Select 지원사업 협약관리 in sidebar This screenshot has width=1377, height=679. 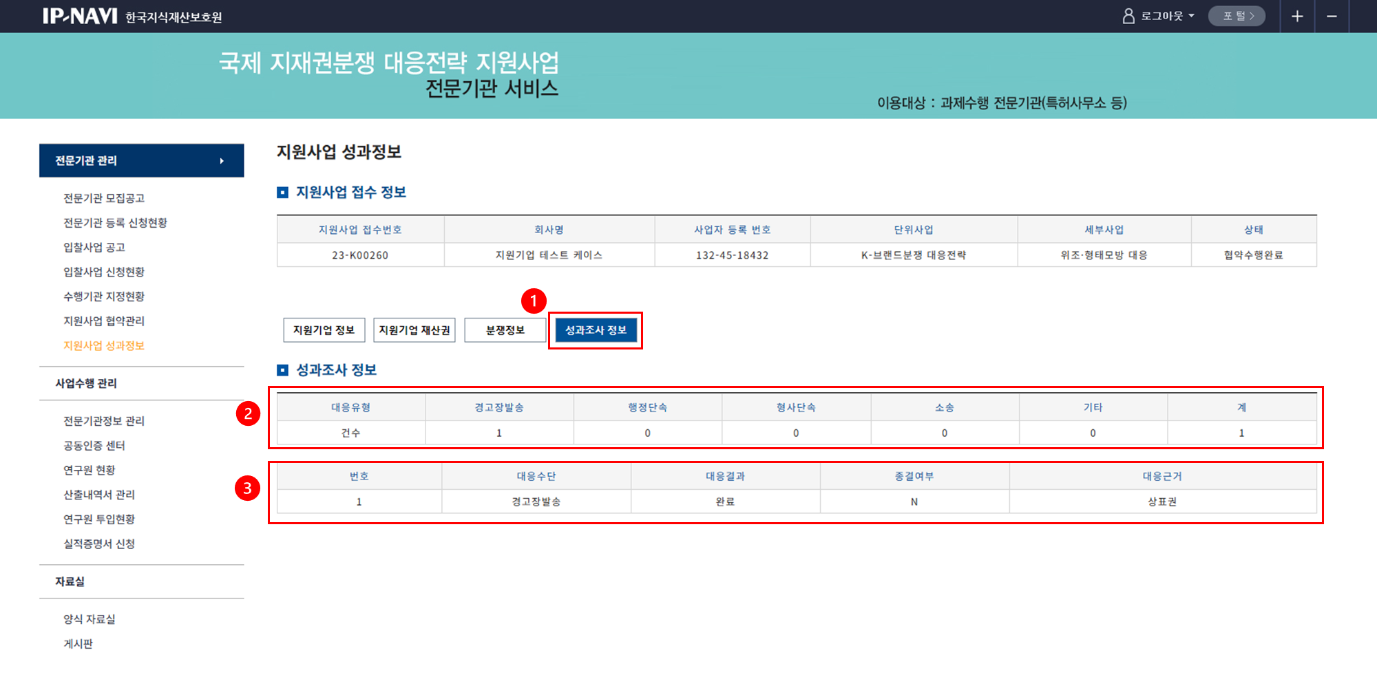click(x=104, y=321)
